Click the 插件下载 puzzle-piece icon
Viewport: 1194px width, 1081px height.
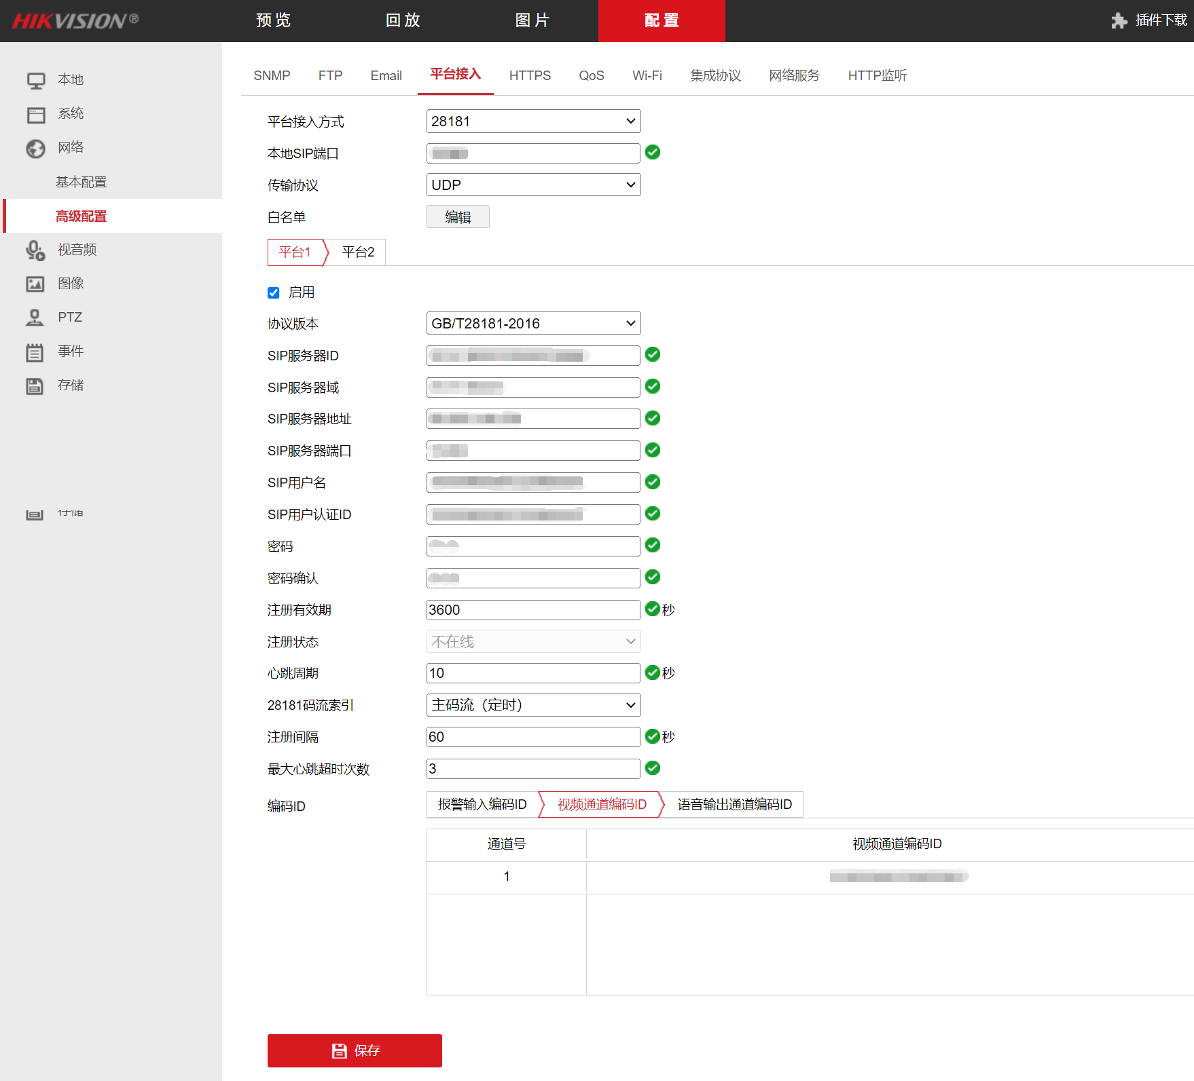[1119, 21]
